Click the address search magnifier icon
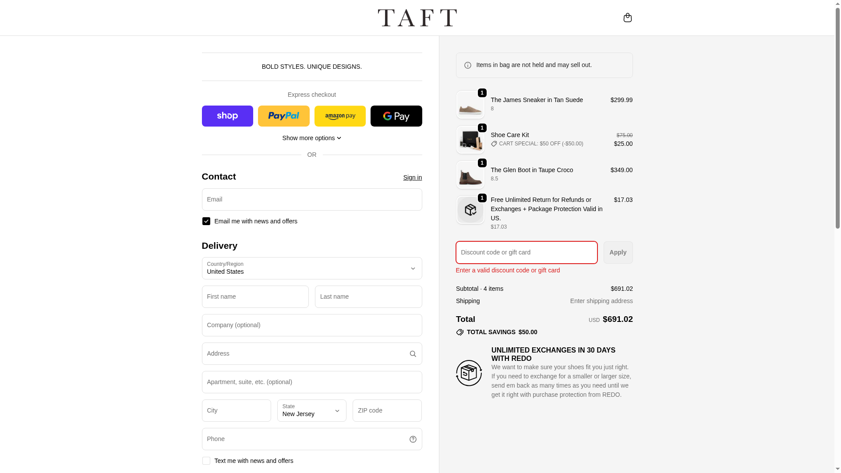This screenshot has width=841, height=473. 413,354
